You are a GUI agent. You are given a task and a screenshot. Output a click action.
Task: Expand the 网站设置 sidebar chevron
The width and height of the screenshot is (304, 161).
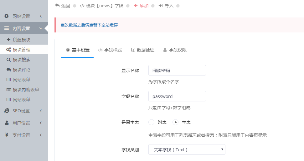point(41,16)
